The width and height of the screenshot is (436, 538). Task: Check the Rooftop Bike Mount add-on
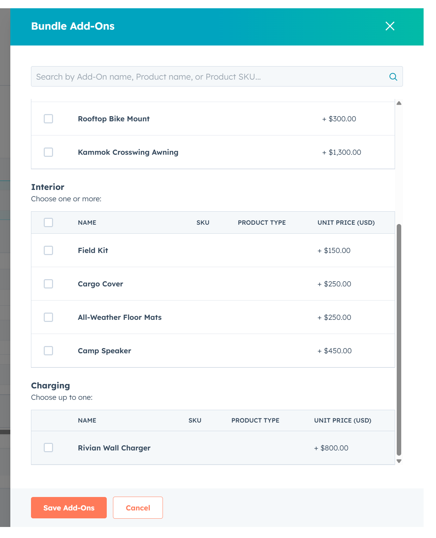point(48,119)
